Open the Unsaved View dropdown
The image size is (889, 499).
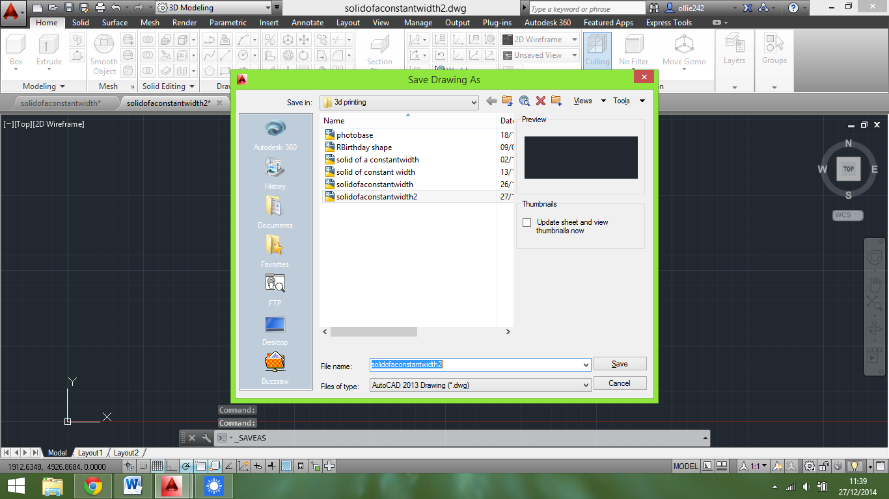(540, 55)
